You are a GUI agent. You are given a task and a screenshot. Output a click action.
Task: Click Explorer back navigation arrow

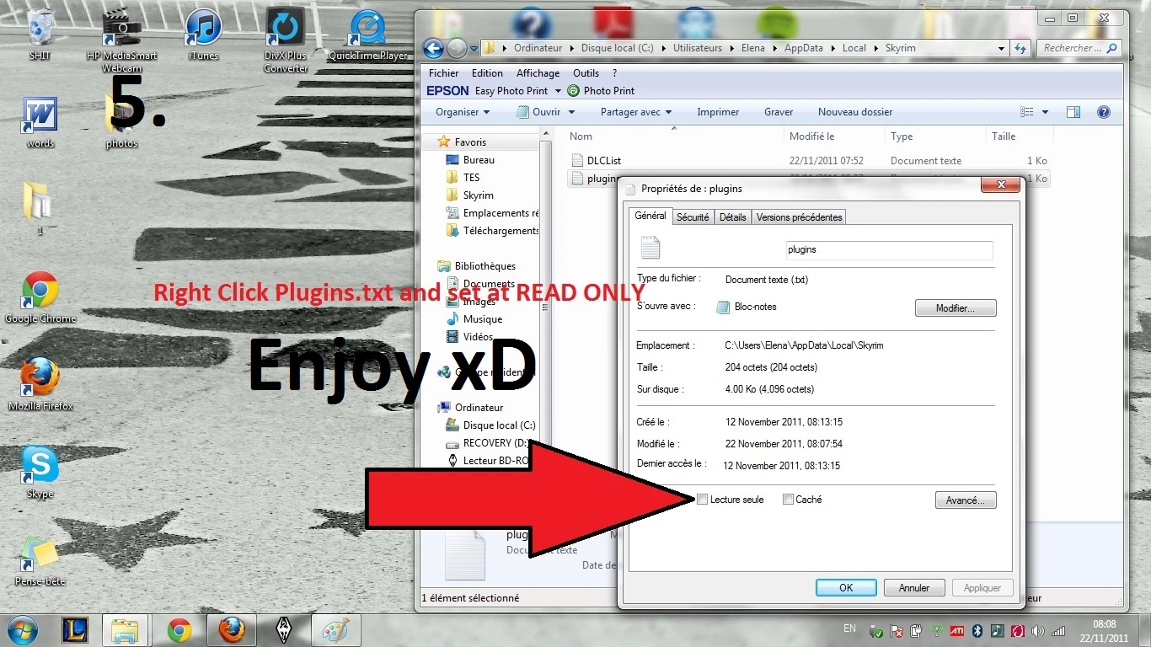point(433,48)
